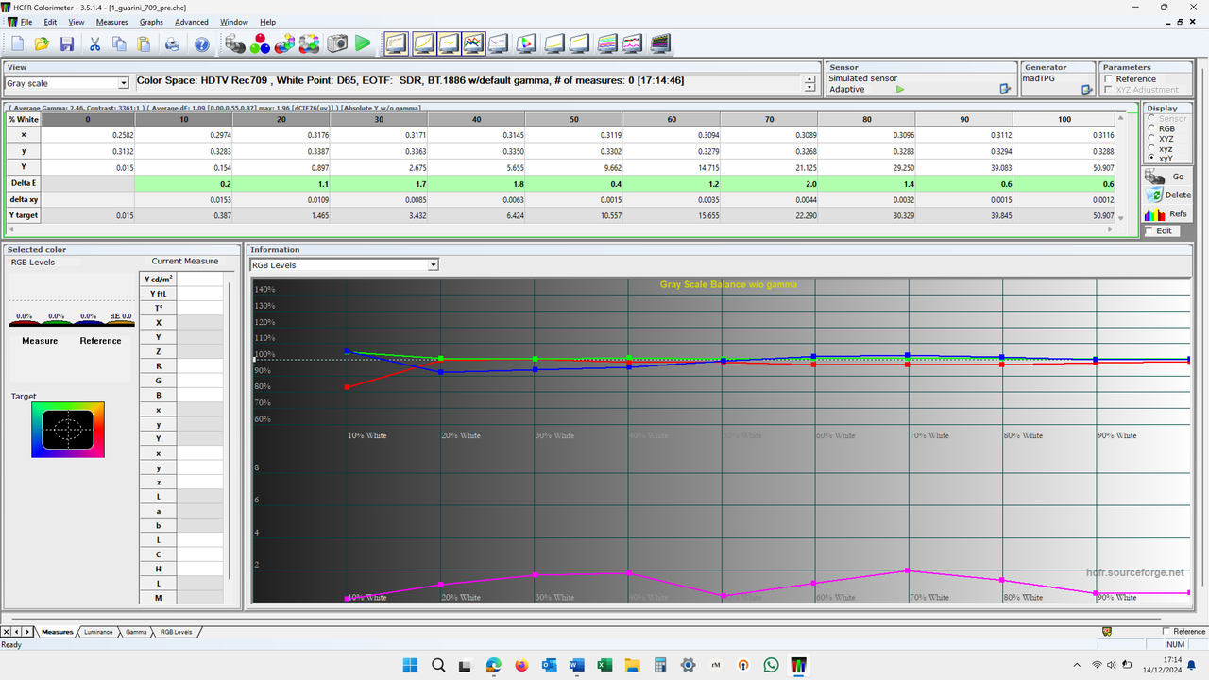1209x680 pixels.
Task: Open the Windows Start menu
Action: pos(411,665)
